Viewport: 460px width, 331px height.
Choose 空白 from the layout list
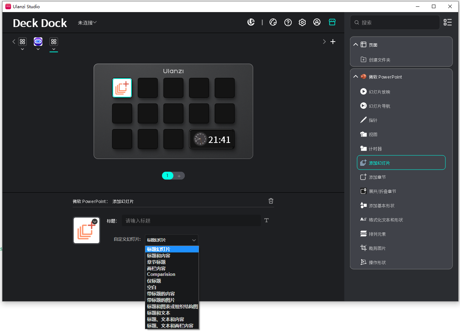152,287
